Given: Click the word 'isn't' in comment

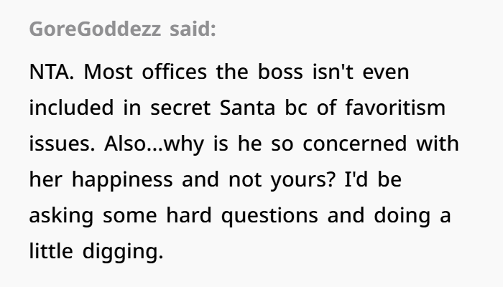Looking at the screenshot, I should [333, 72].
